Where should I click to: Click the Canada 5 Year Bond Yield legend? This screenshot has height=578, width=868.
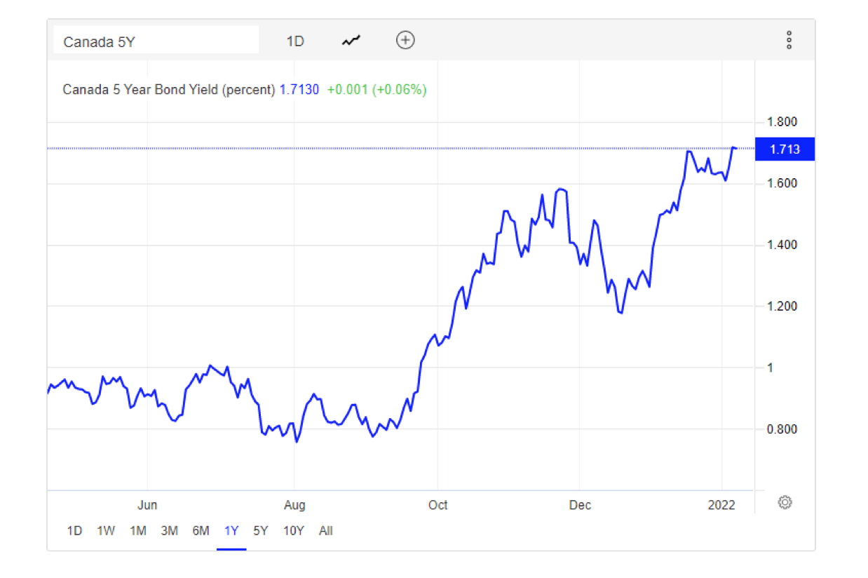click(x=168, y=90)
